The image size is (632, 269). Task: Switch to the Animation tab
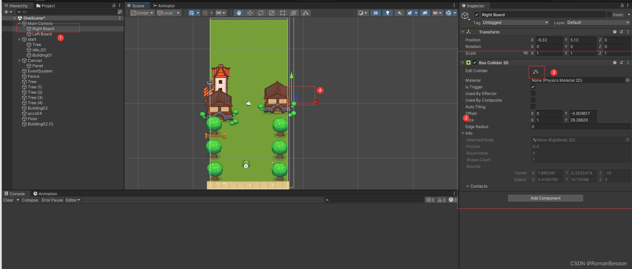pyautogui.click(x=45, y=194)
